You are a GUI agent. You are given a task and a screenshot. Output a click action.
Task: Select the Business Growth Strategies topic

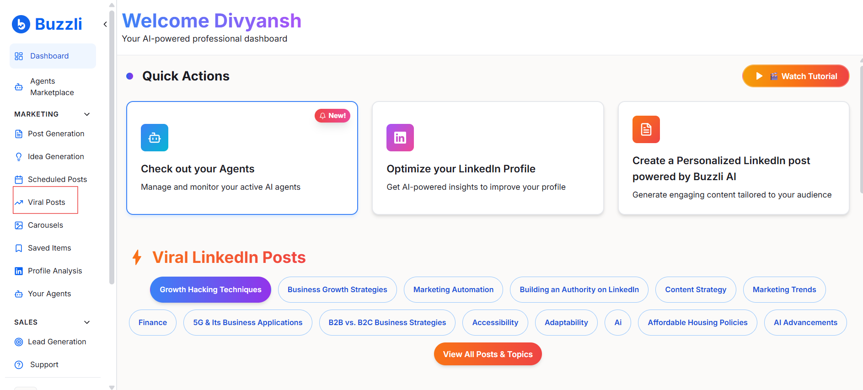[338, 289]
